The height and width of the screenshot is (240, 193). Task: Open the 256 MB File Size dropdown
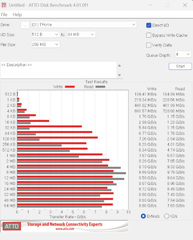[45, 44]
